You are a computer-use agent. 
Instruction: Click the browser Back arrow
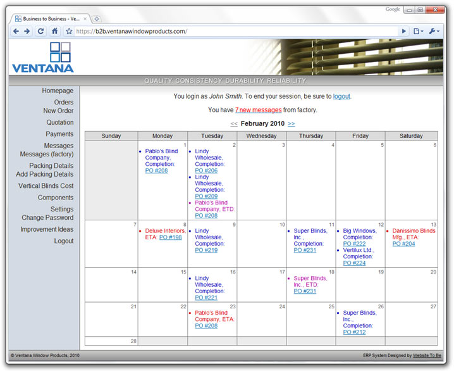16,31
